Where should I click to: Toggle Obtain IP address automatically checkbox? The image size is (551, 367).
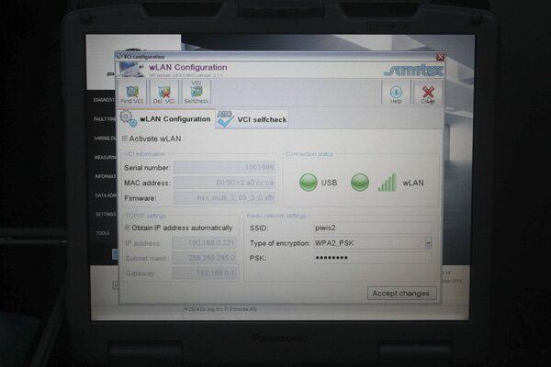128,228
